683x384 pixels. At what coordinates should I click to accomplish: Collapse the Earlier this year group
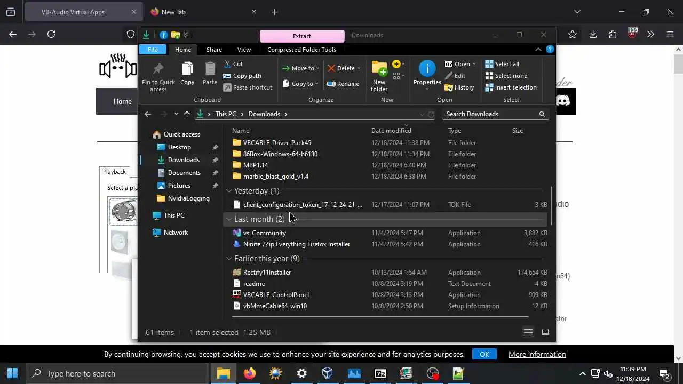(229, 259)
